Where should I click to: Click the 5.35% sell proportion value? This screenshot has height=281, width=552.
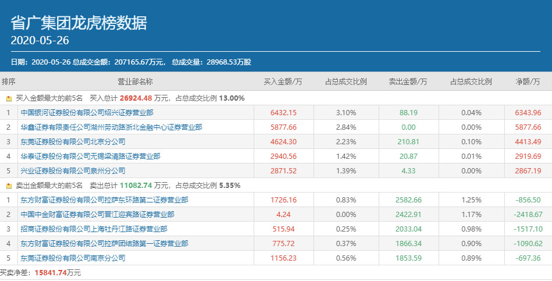tap(230, 185)
